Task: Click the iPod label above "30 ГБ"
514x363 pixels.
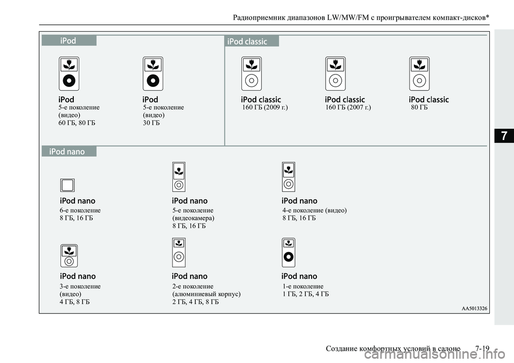Action: [150, 99]
